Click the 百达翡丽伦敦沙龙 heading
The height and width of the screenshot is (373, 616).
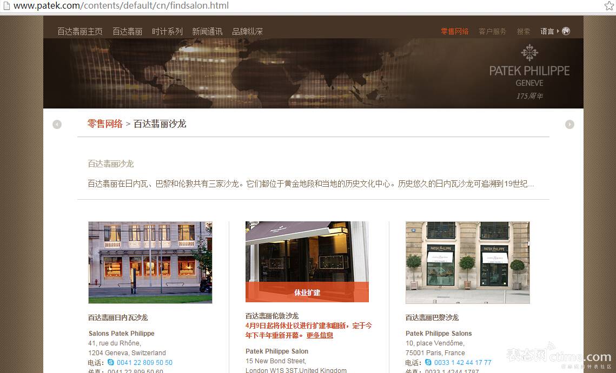click(272, 316)
